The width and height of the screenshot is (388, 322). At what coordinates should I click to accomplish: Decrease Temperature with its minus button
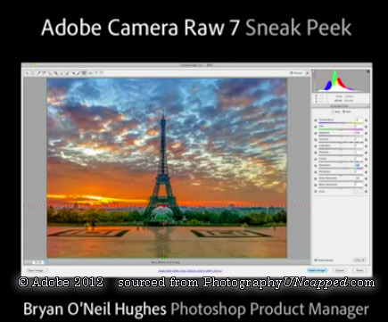tap(316, 120)
